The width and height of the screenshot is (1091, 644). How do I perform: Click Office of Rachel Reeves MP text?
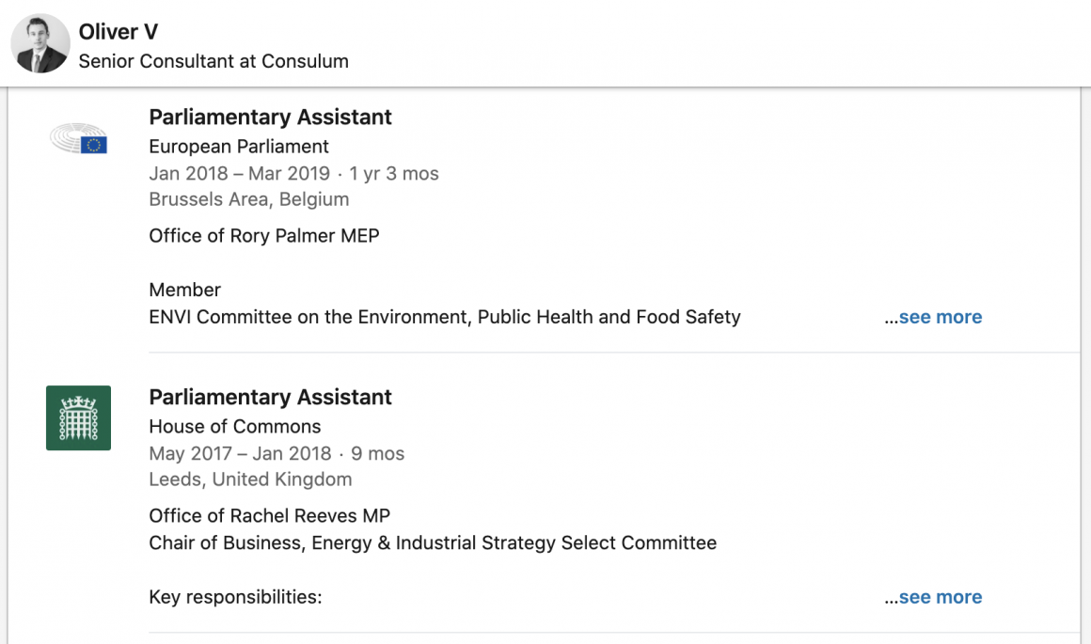coord(269,516)
